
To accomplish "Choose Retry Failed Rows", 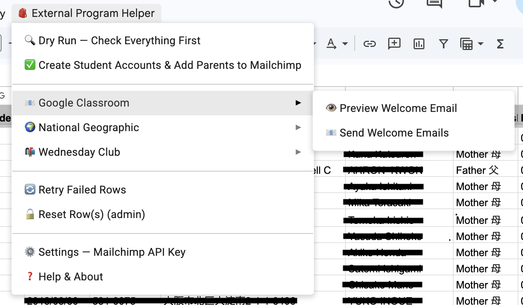I will [82, 190].
